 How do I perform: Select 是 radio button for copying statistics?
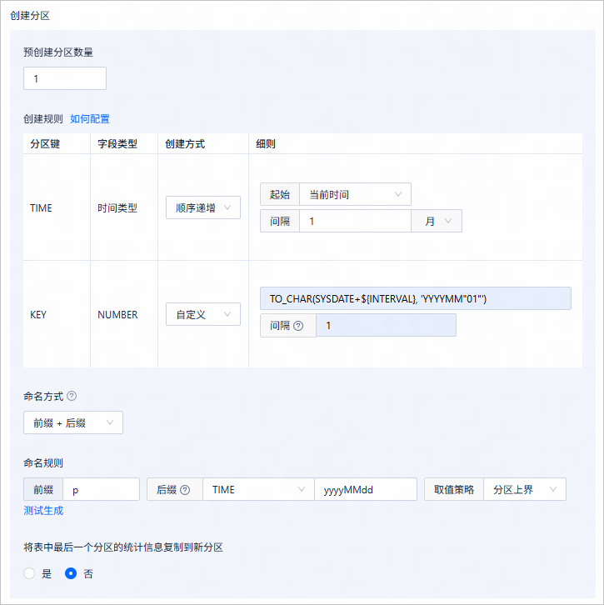coord(29,573)
